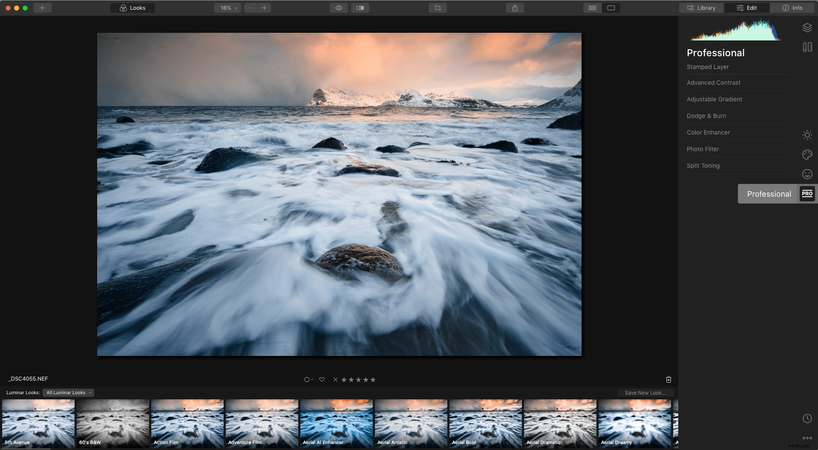Mark the photo as favorite with the heart
The width and height of the screenshot is (818, 450).
click(322, 379)
